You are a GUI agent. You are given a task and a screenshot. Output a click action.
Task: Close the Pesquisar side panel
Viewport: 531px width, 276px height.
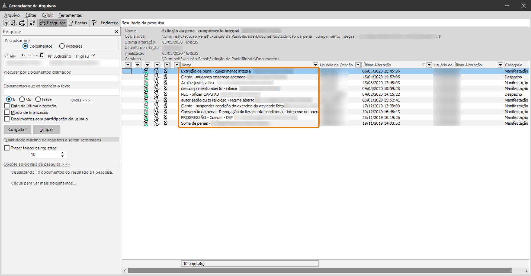pos(116,32)
